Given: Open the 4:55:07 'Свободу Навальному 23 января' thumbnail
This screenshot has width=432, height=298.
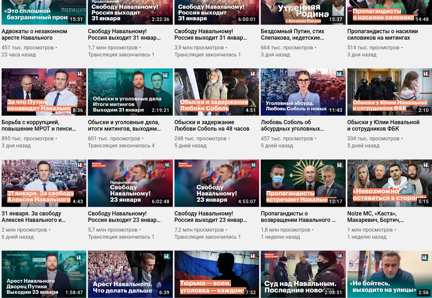Looking at the screenshot, I should tap(217, 183).
